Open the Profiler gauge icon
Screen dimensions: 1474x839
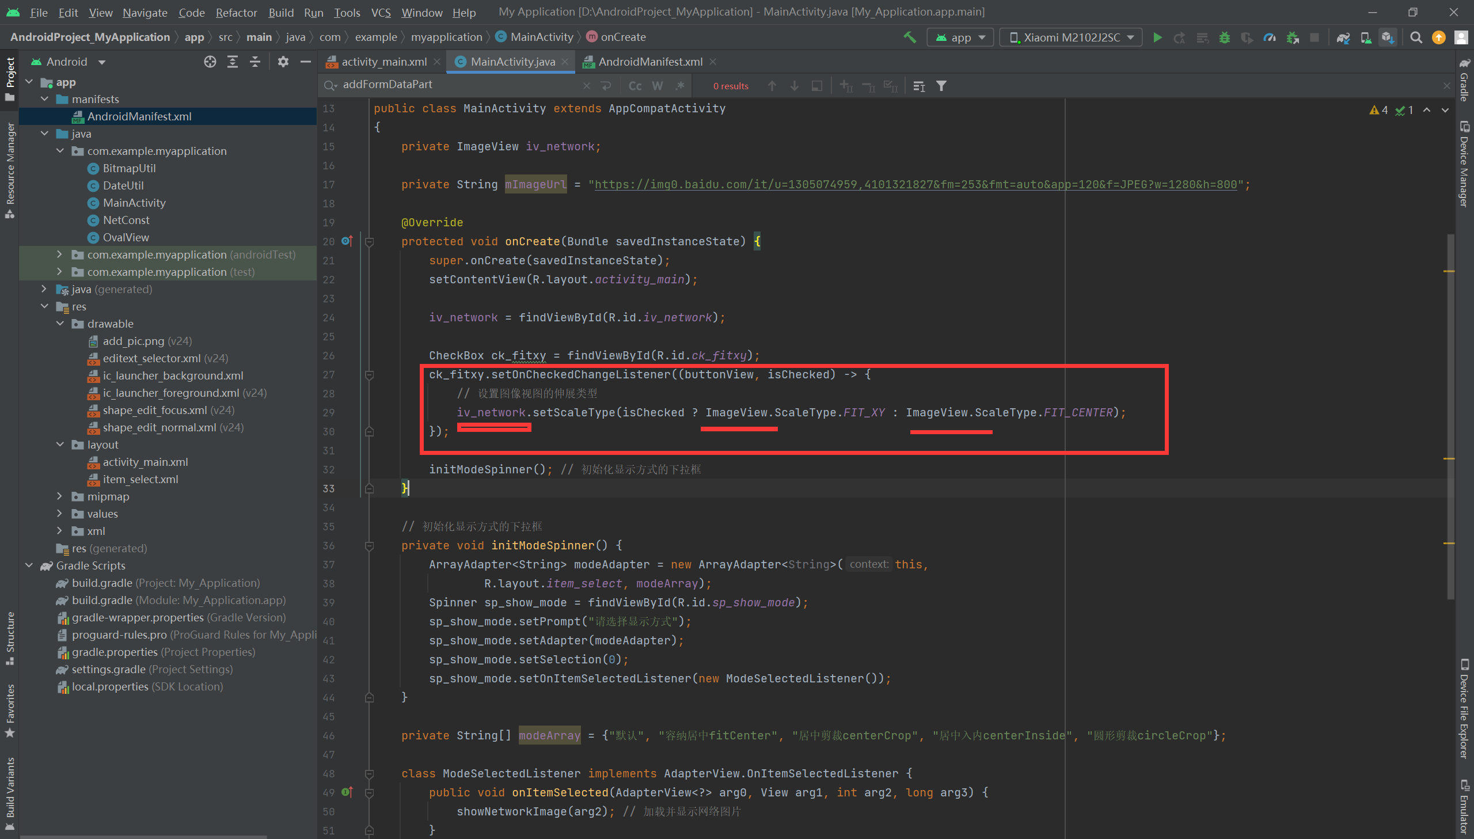pyautogui.click(x=1270, y=37)
